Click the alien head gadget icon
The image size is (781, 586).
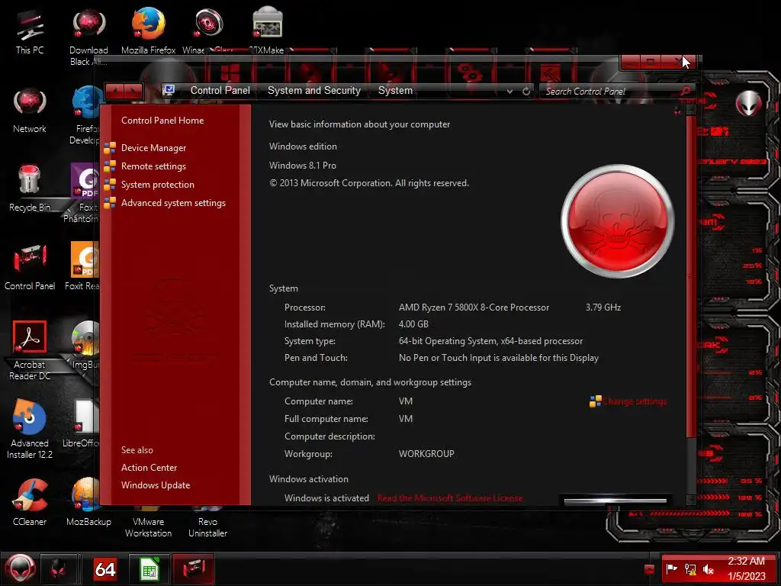coord(748,104)
